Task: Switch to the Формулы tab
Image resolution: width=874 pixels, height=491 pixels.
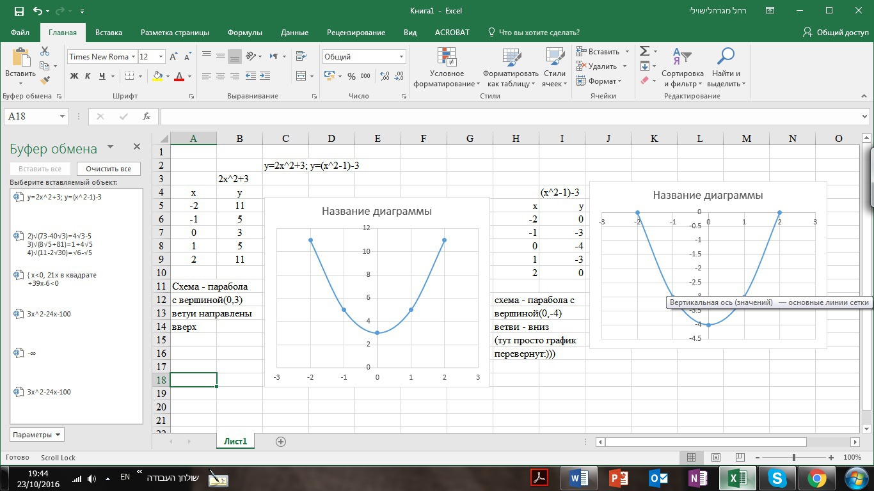Action: click(245, 33)
